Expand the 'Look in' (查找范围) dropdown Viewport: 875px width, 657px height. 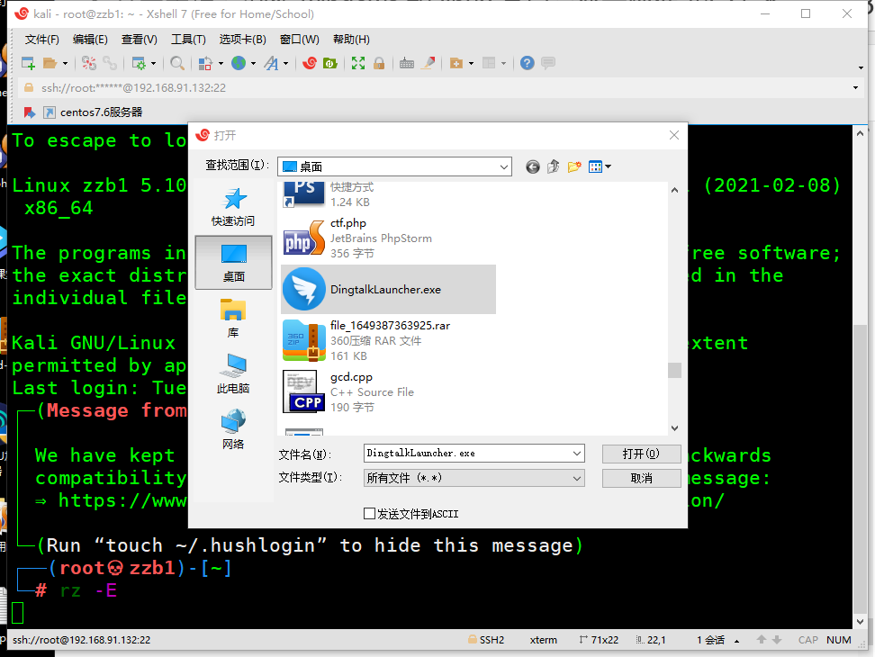[504, 166]
